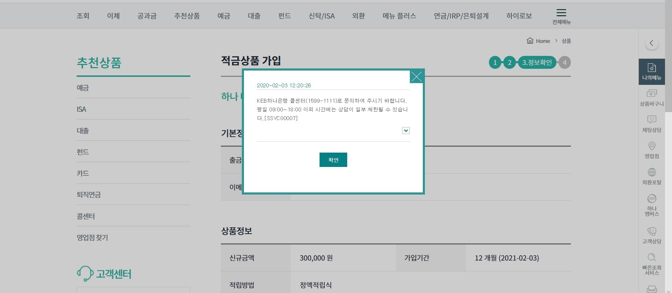Start 채팅상담 chat consultation
672x293 pixels.
tap(652, 124)
